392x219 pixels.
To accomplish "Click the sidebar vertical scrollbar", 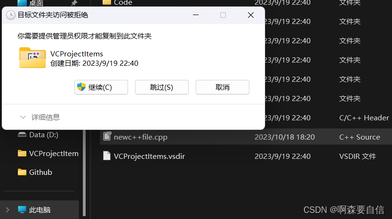I will point(84,172).
